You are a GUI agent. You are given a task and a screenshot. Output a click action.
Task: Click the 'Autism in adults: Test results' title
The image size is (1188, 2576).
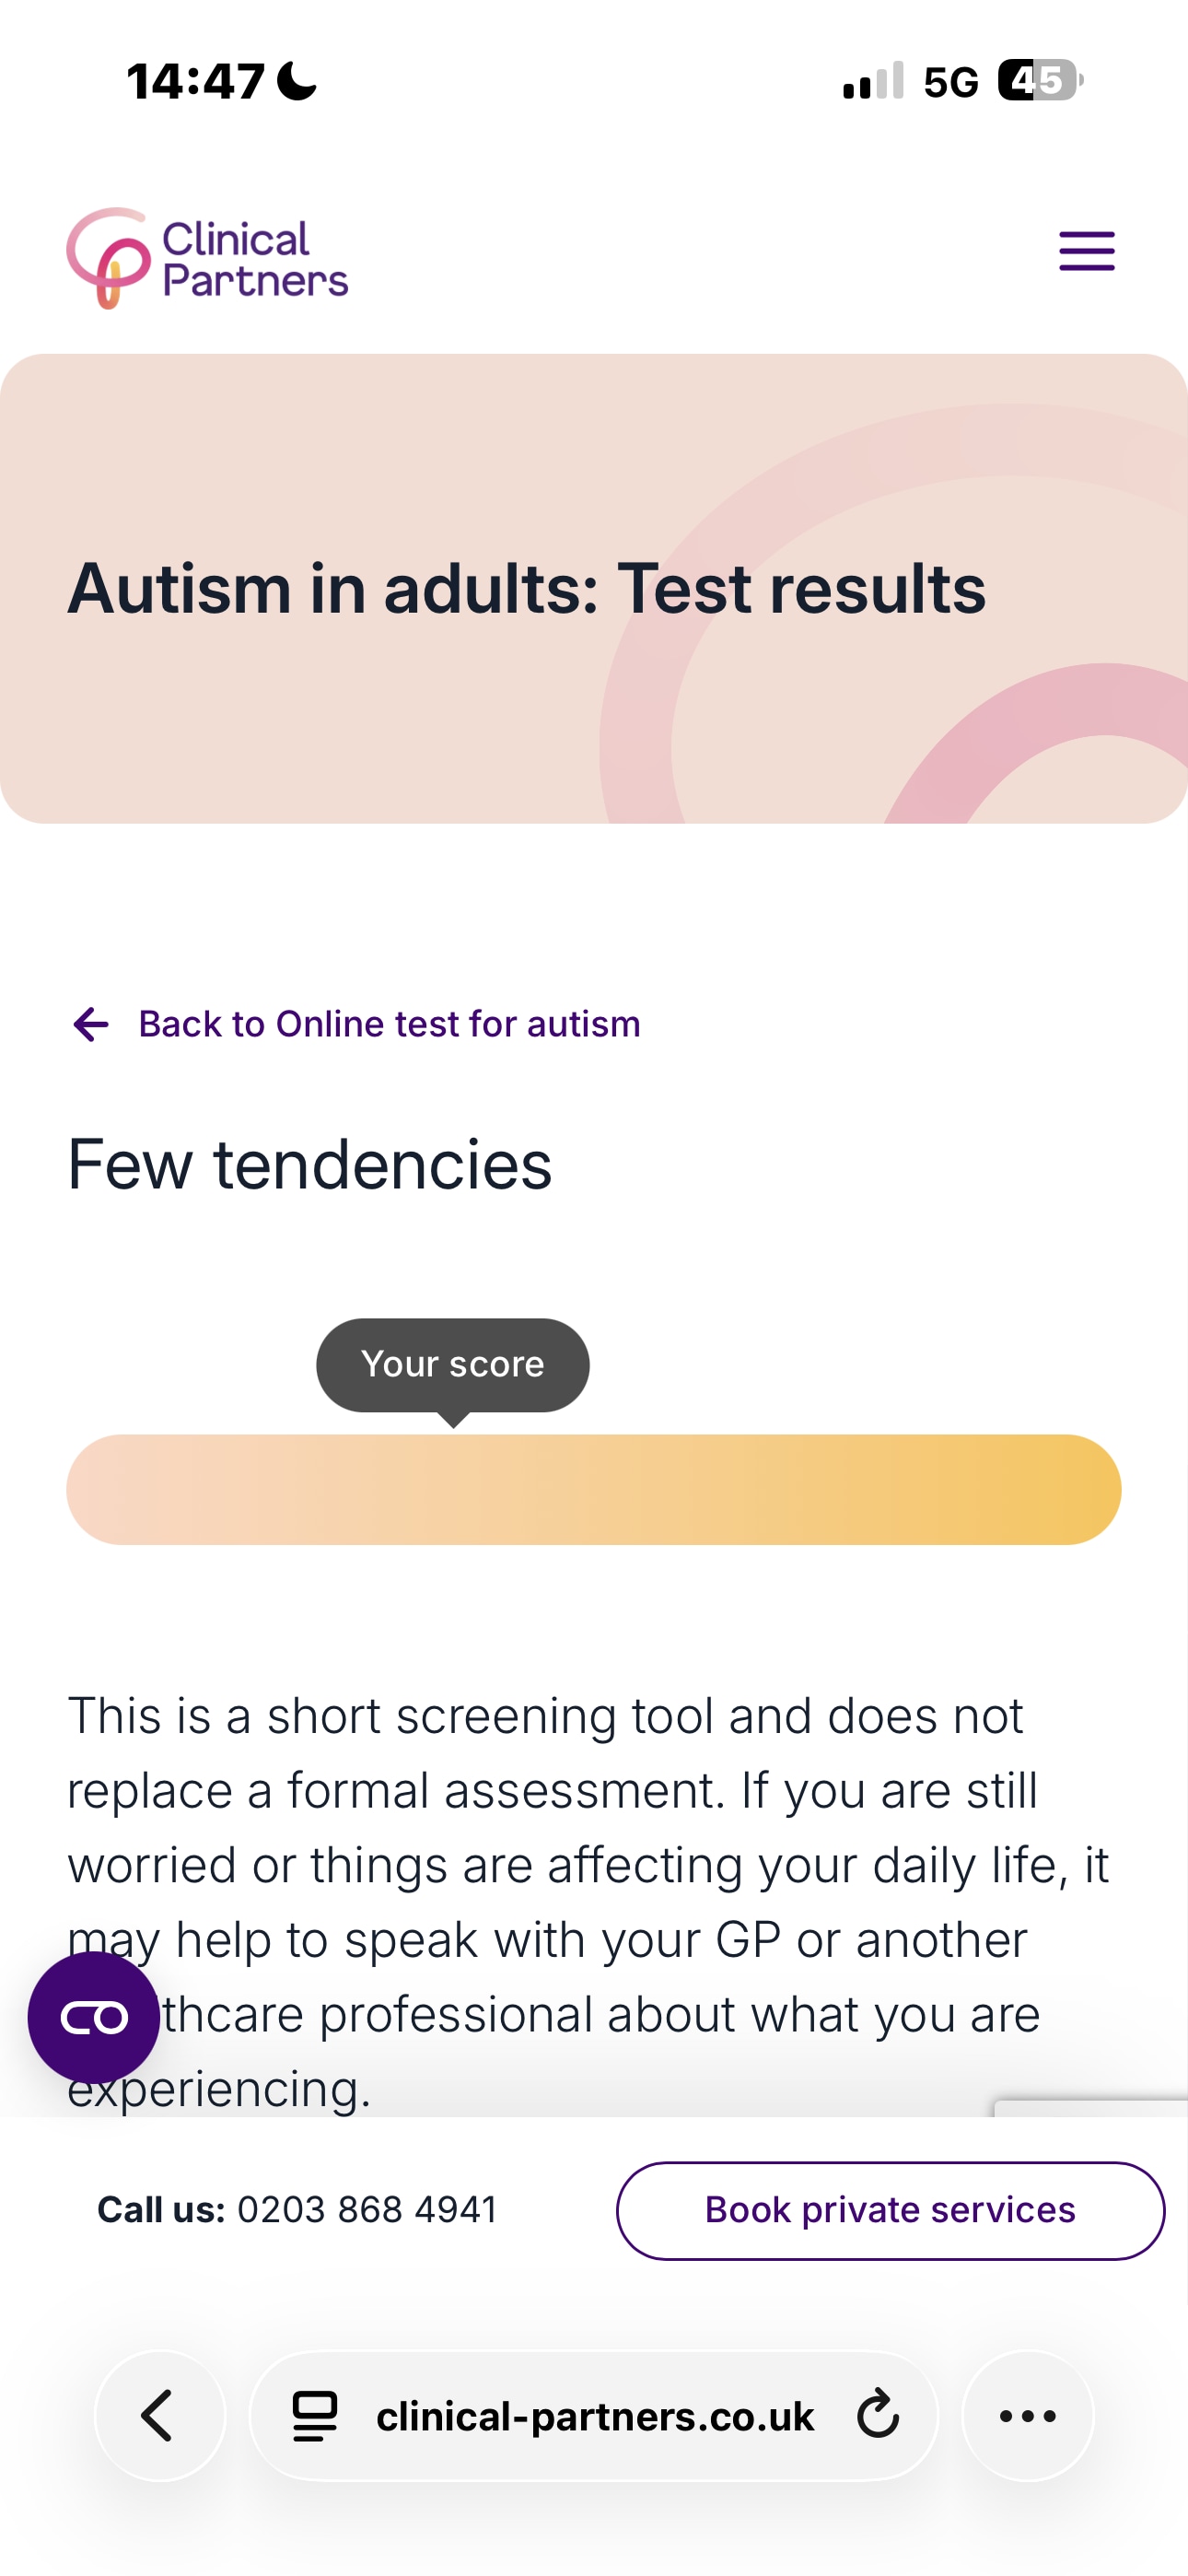click(526, 588)
